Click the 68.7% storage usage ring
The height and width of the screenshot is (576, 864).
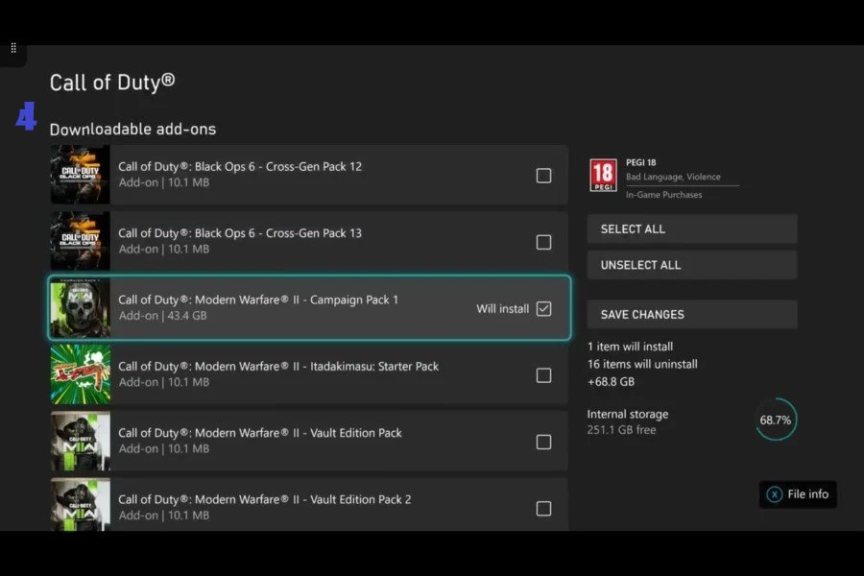[776, 420]
